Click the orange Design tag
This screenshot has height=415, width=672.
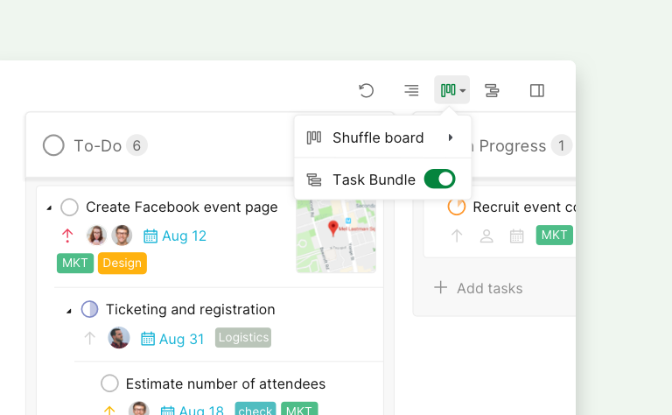[x=122, y=263]
